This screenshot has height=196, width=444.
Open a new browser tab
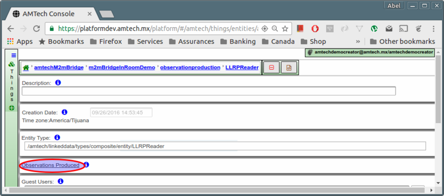pos(107,14)
